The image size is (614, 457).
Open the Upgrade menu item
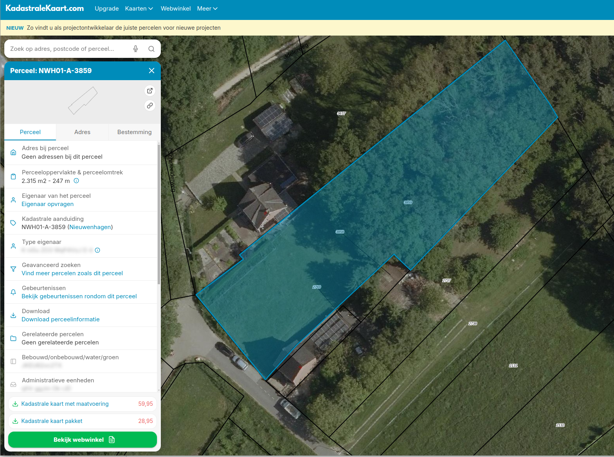(x=106, y=9)
